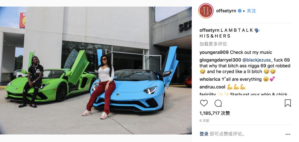The image size is (299, 142).
Task: Visit whoisrica commenter profile
Action: click(210, 79)
